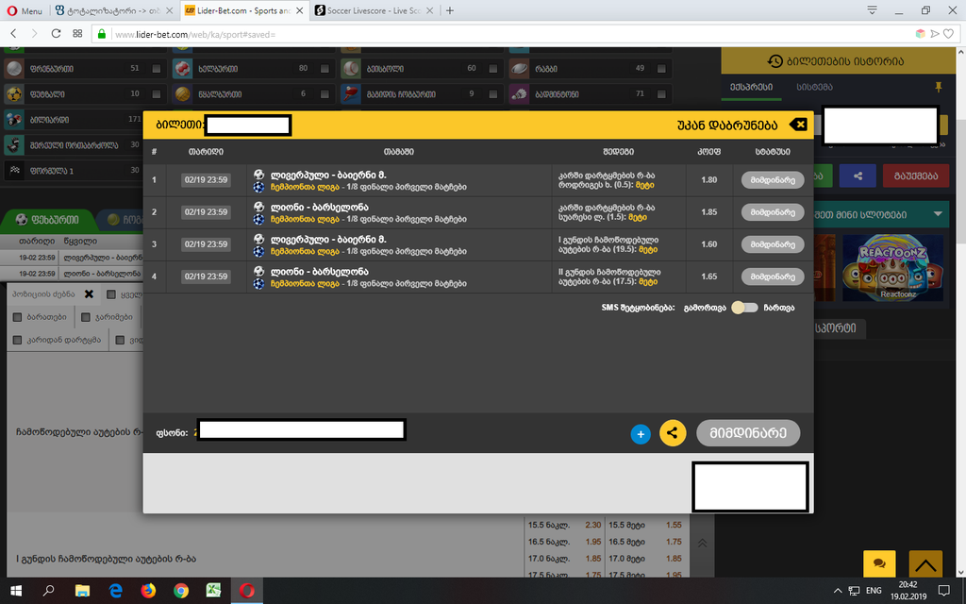Check the ფუტსალი sport checkbox
966x604 pixels.
pos(157,93)
